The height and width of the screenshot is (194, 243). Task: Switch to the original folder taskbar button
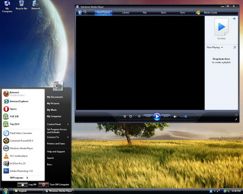[28, 191]
